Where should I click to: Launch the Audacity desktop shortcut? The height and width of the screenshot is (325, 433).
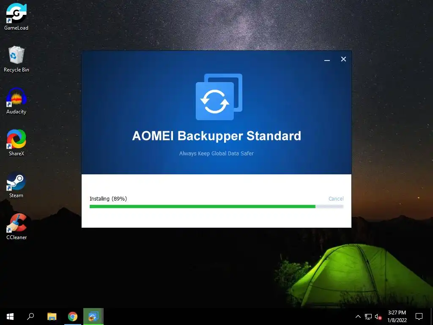coord(16,101)
